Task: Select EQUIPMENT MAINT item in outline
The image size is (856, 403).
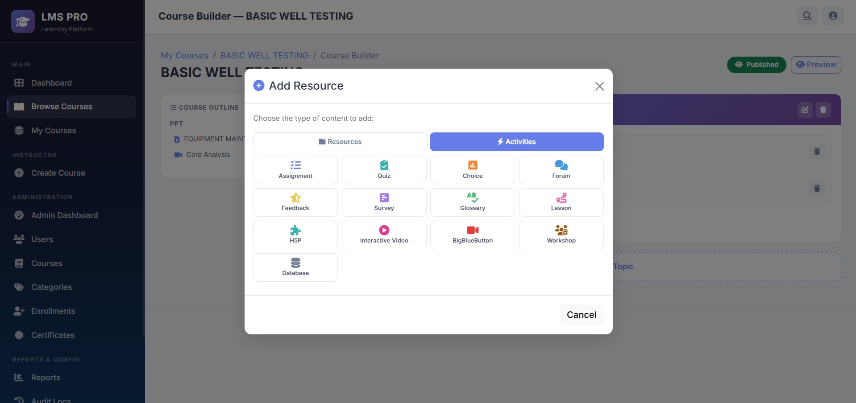Action: (x=209, y=139)
